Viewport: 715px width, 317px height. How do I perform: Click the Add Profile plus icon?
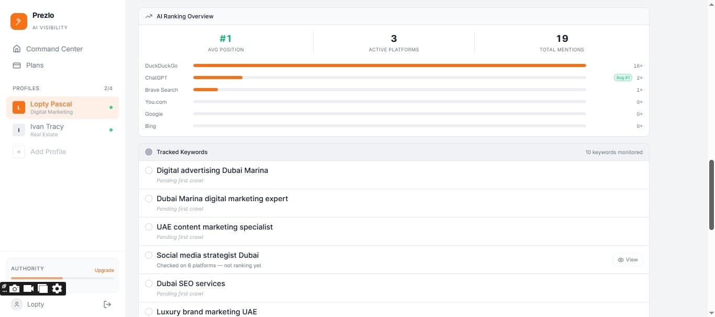click(18, 151)
